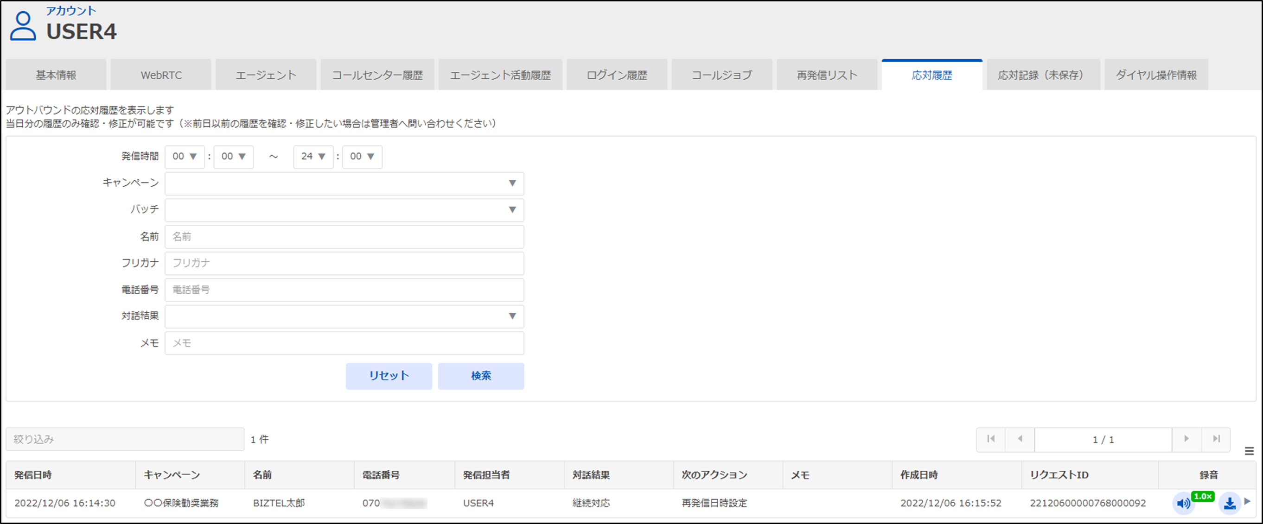Viewport: 1263px width, 524px height.
Task: Click the 1.0x playback speed badge
Action: 1203,497
